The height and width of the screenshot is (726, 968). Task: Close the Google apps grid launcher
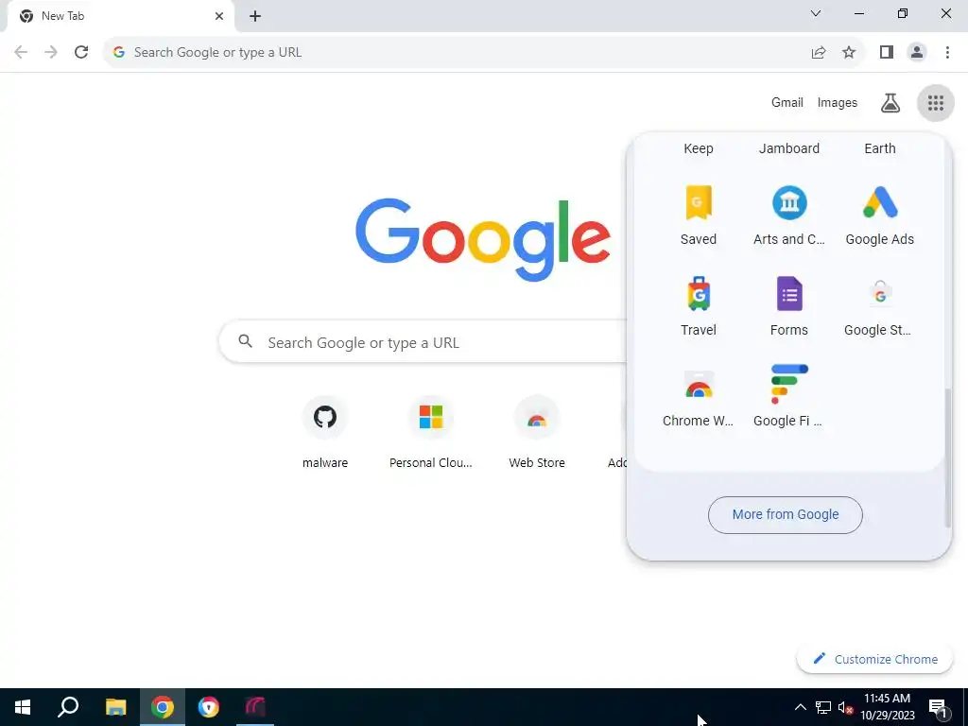(935, 103)
